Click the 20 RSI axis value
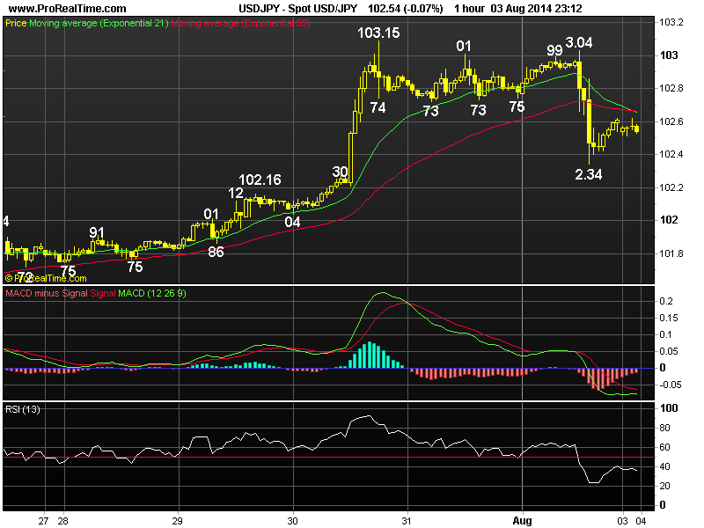 [664, 487]
